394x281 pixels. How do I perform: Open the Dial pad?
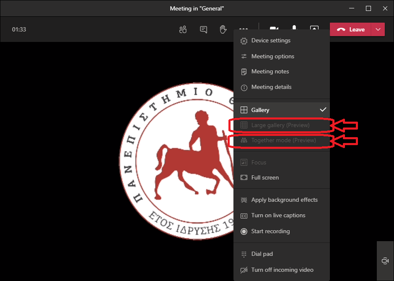tap(282, 254)
